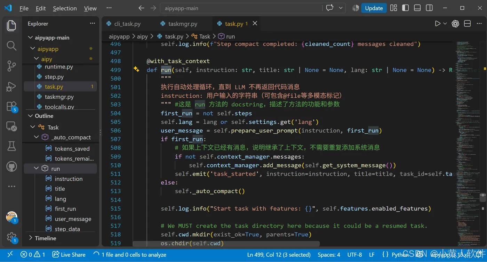
Task: Open the Source Control view
Action: click(11, 66)
